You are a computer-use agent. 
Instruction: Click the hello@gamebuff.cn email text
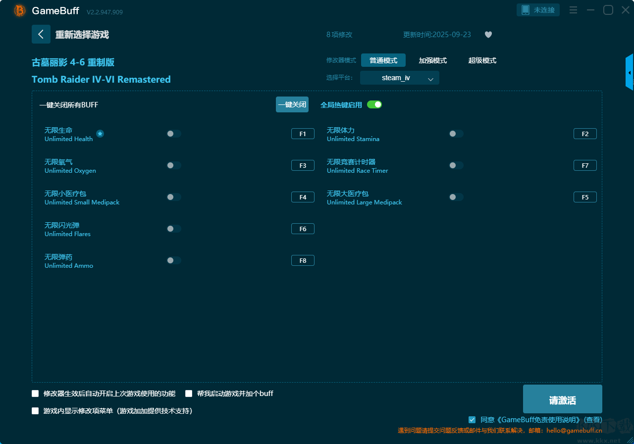(x=574, y=431)
